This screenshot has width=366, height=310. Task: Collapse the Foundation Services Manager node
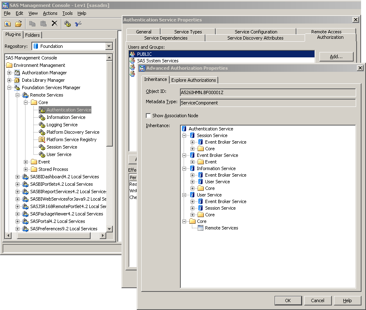click(x=9, y=88)
